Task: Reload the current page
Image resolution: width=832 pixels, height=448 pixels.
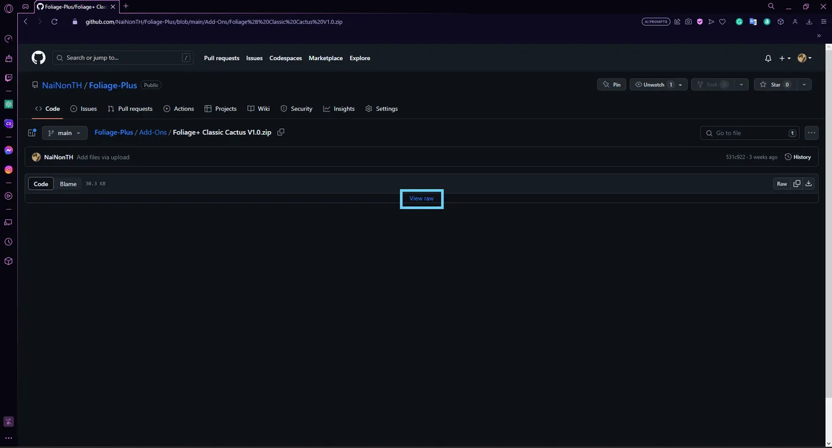Action: coord(54,22)
